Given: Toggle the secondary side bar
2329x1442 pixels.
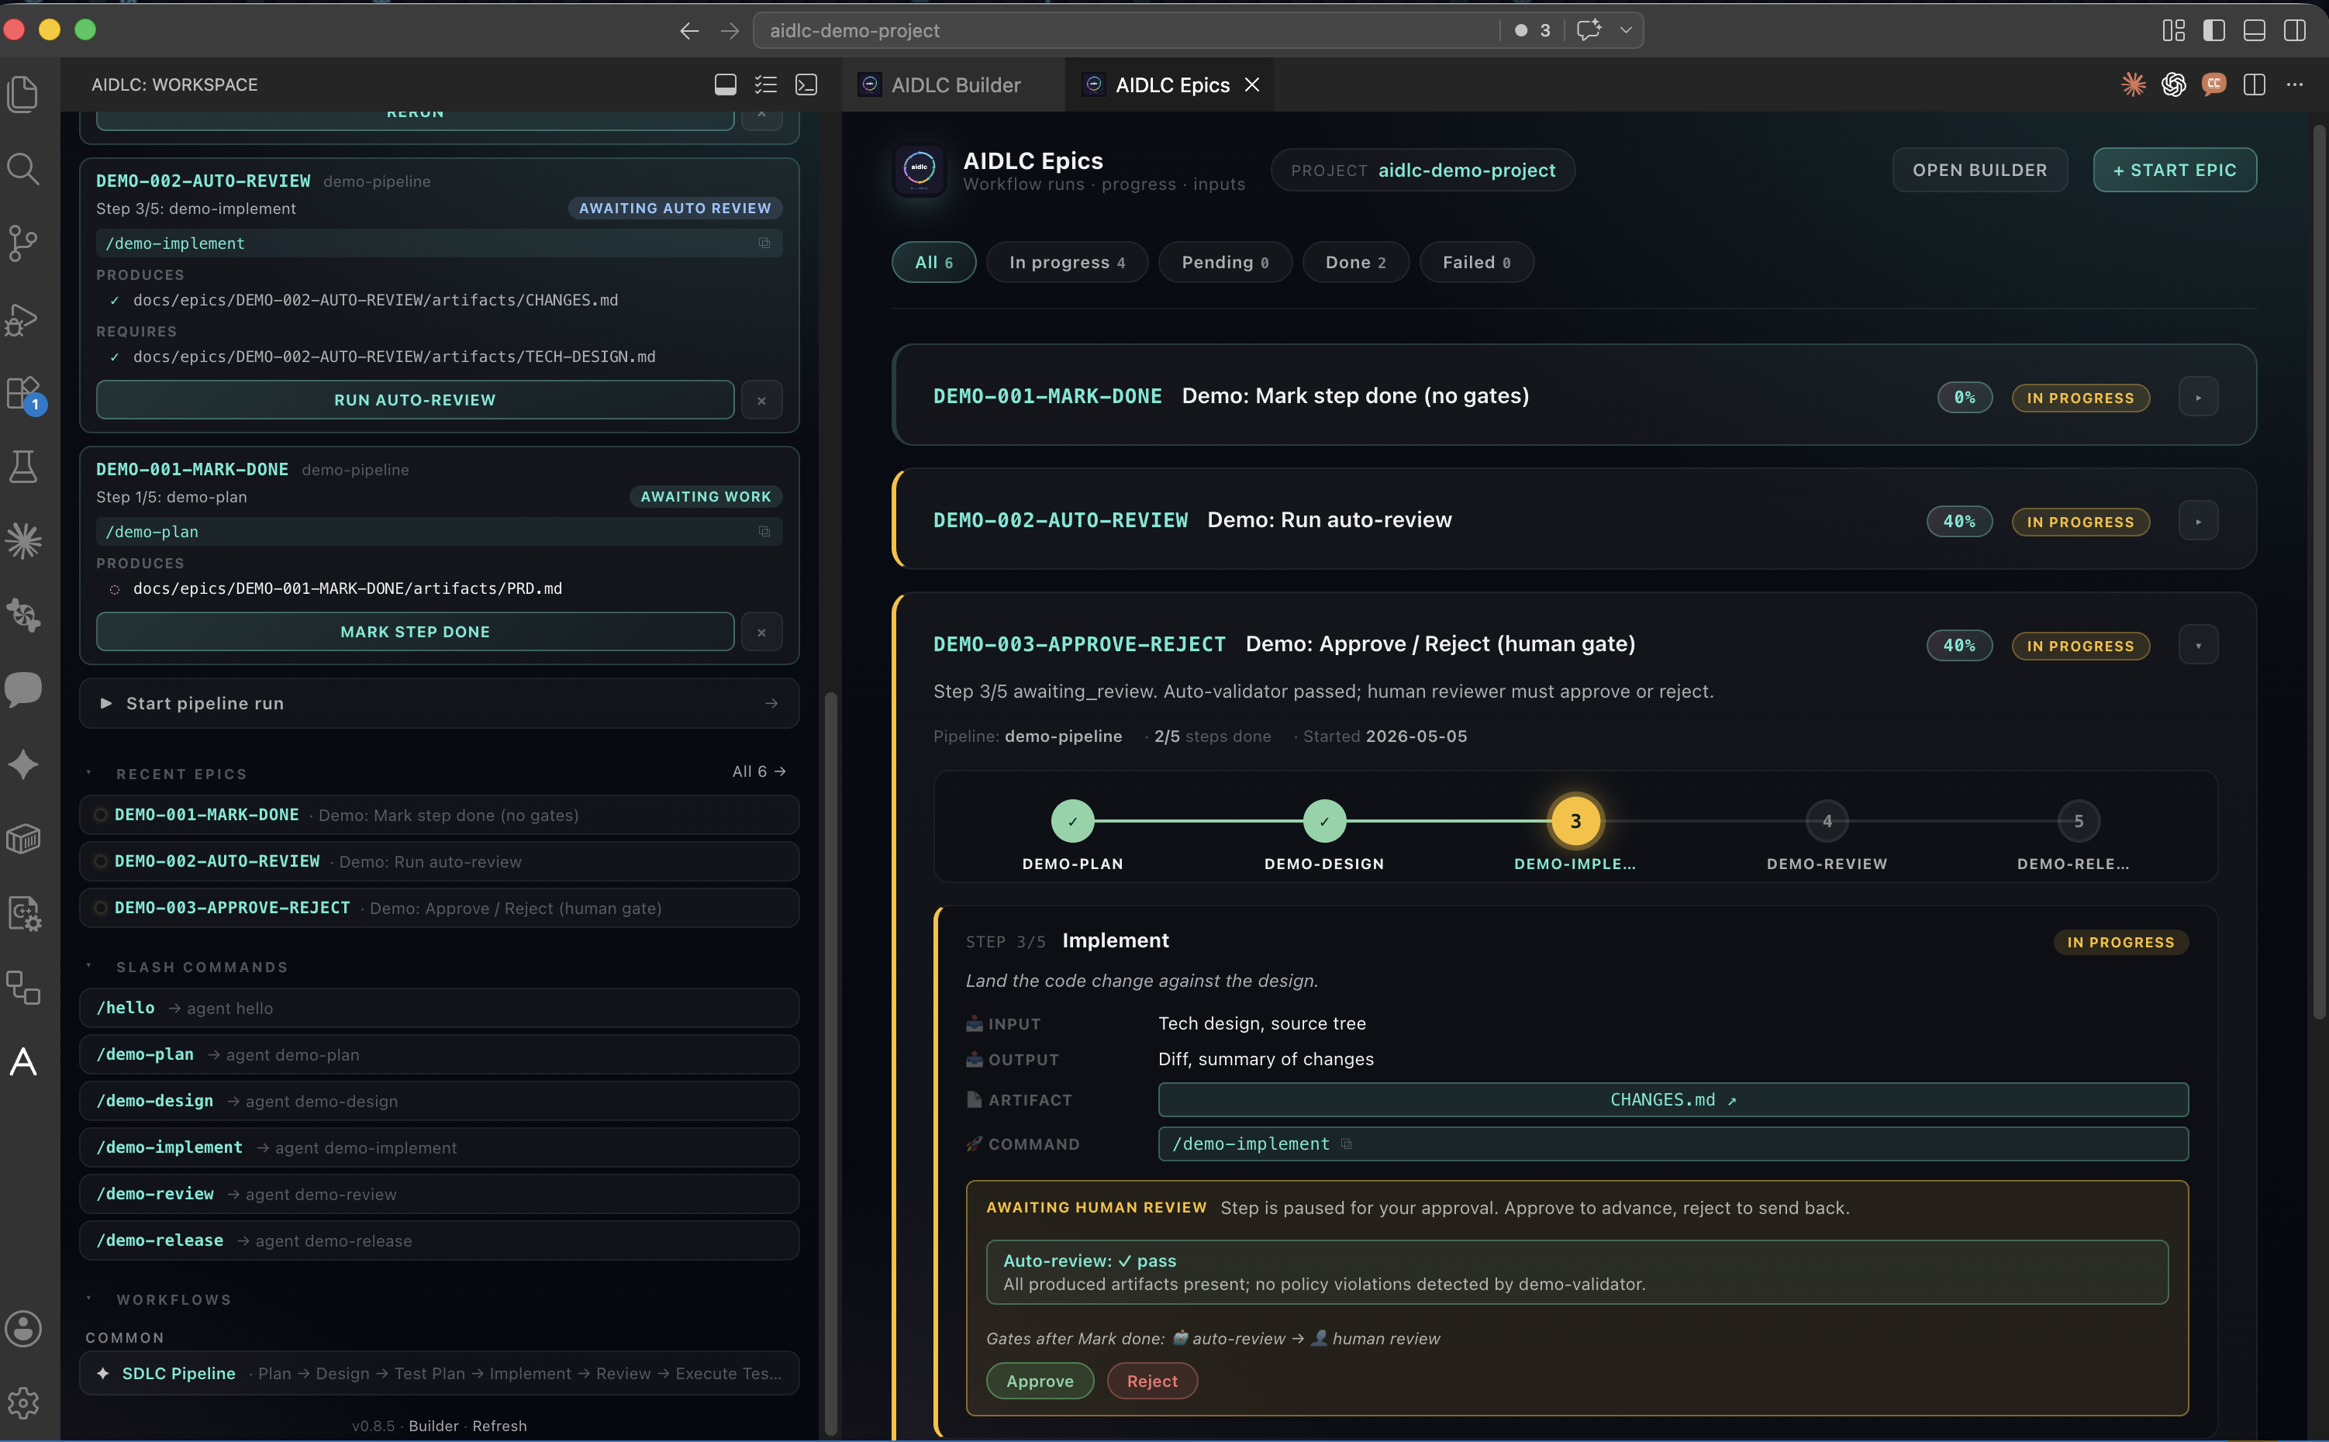Looking at the screenshot, I should pos(2295,30).
